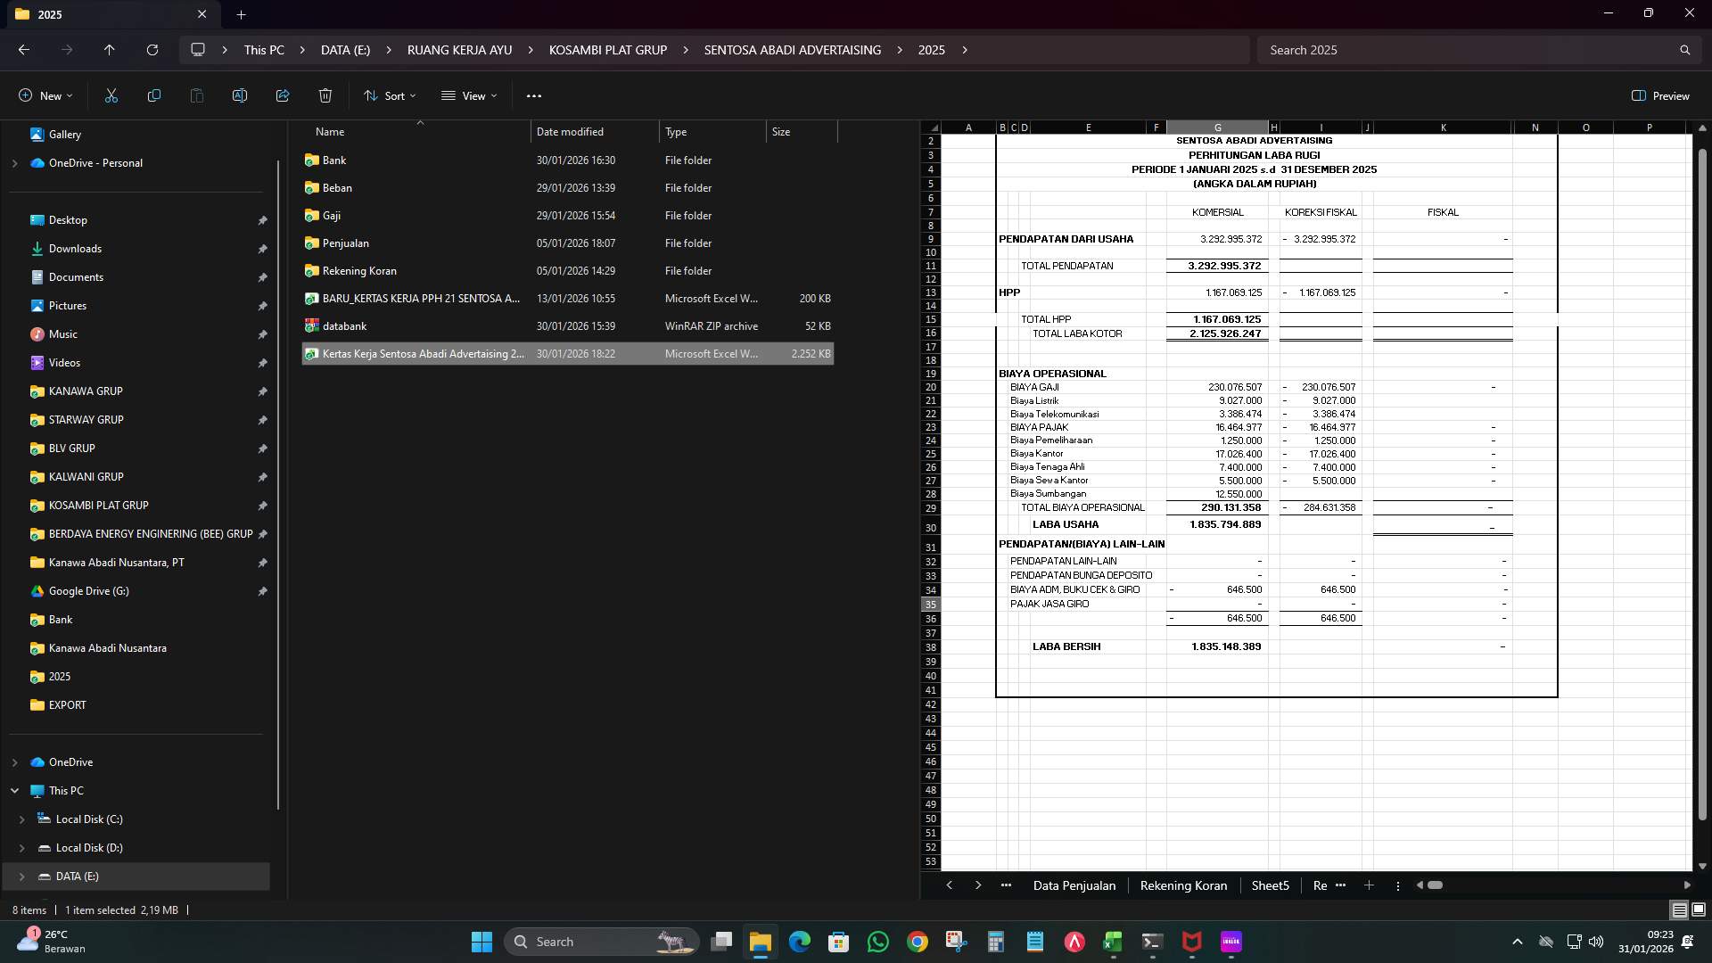Click the Share icon in the toolbar
Screen dimensions: 1712x963
[x=283, y=95]
